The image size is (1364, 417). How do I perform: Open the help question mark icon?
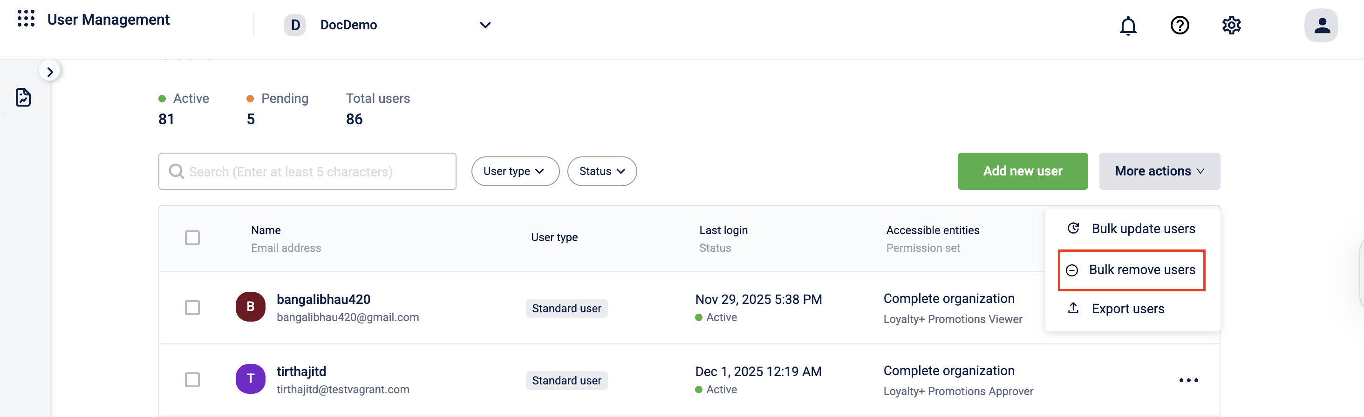pyautogui.click(x=1179, y=26)
